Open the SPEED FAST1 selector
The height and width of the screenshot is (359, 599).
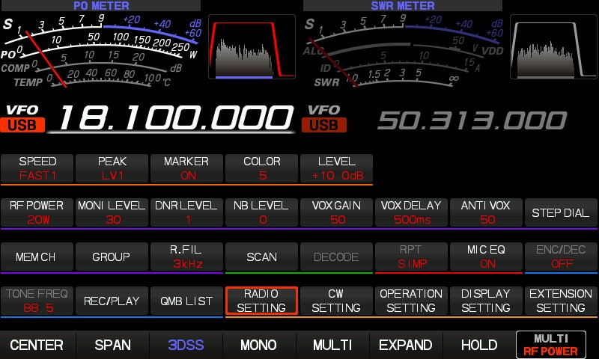click(37, 168)
